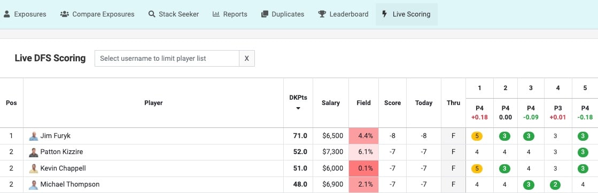The width and height of the screenshot is (598, 193).
Task: Sort table by Field column header
Action: (x=363, y=103)
